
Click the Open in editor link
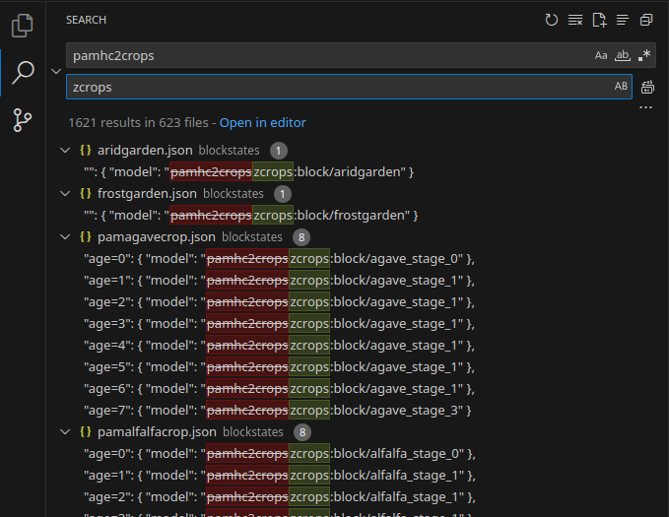tap(262, 122)
